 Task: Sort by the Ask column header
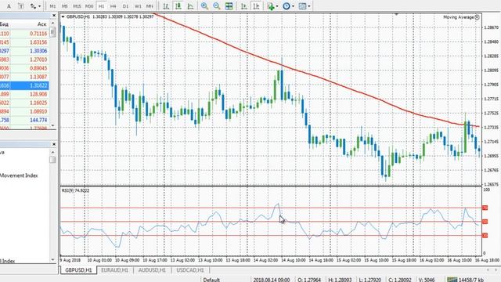pyautogui.click(x=41, y=24)
